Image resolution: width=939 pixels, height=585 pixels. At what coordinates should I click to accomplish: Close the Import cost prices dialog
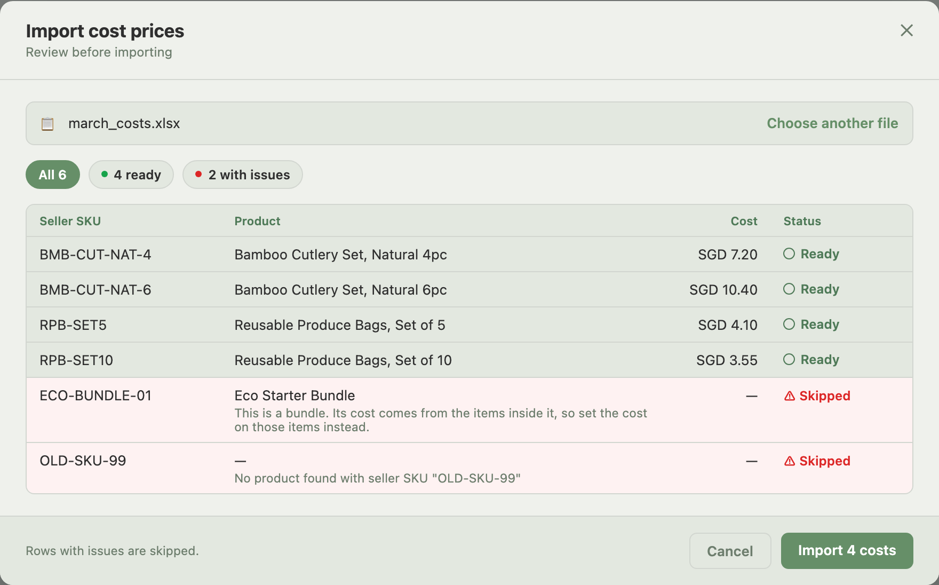[x=906, y=30]
